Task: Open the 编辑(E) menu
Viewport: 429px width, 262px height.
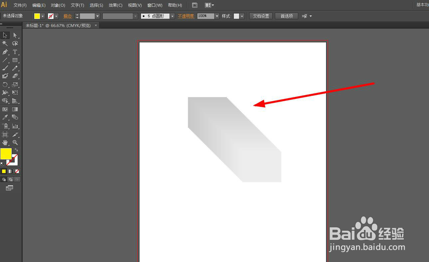Action: click(39, 5)
